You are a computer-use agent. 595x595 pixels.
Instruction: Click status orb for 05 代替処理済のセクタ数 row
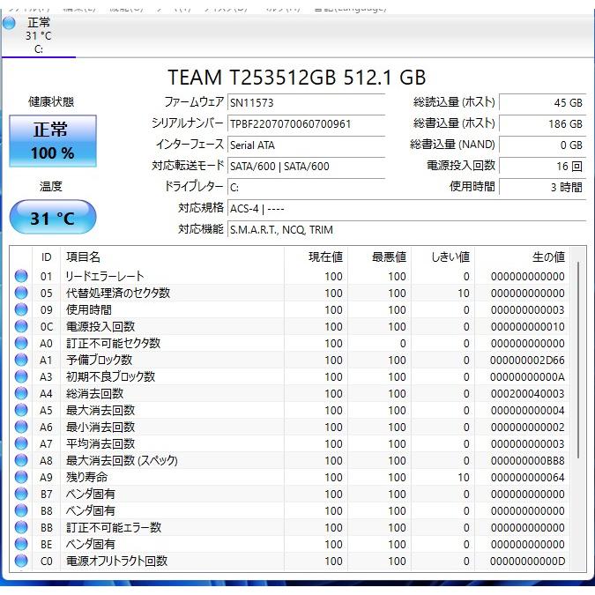(x=21, y=293)
